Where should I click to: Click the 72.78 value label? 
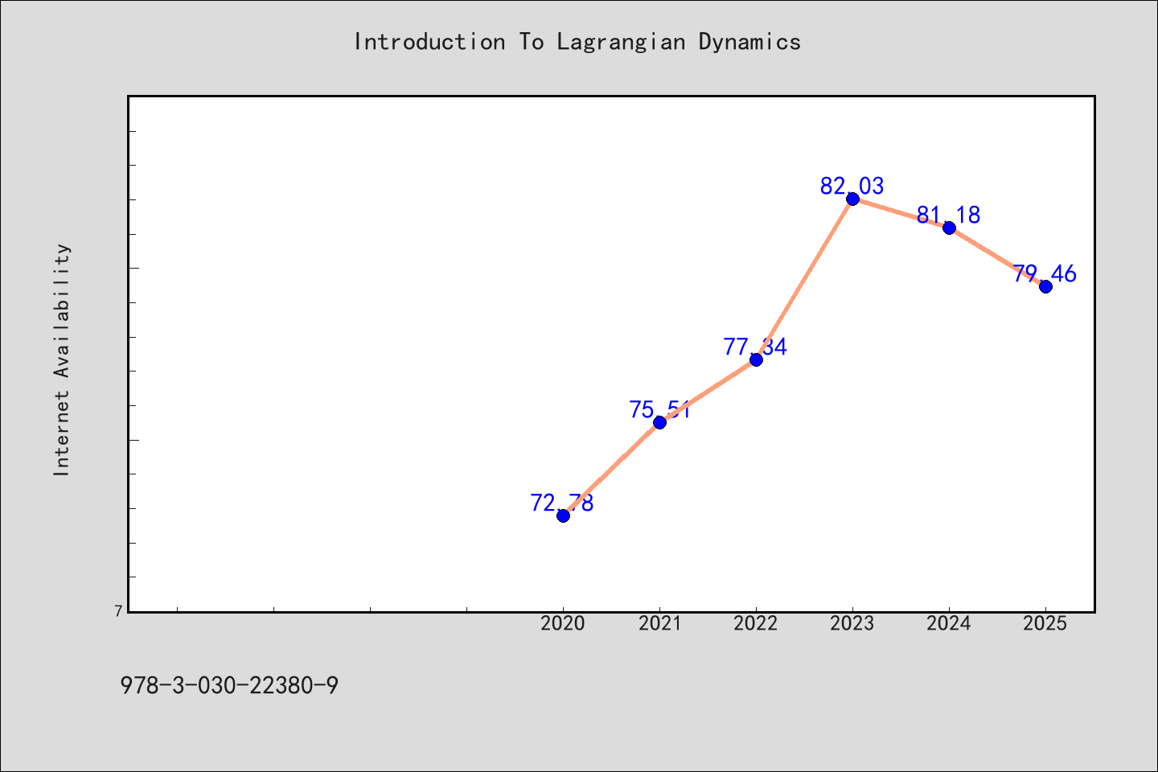562,503
